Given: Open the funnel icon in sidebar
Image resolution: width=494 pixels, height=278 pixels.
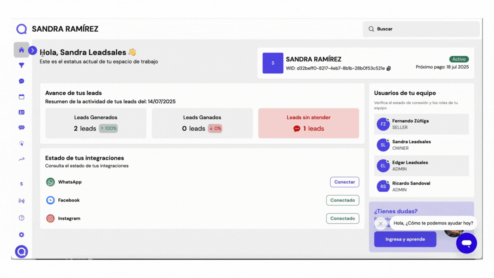Looking at the screenshot, I should [21, 66].
